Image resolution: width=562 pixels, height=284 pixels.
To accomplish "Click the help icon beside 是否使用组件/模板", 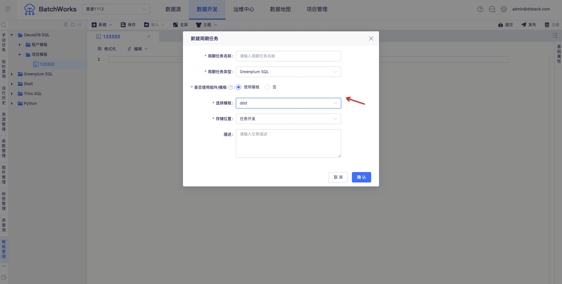I will click(x=231, y=87).
